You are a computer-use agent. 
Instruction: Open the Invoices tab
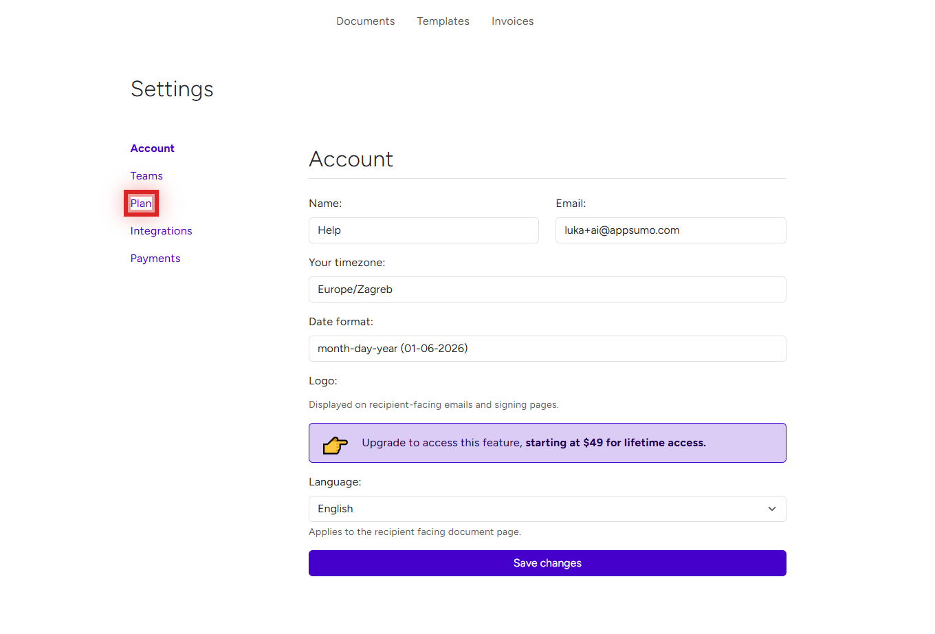512,21
